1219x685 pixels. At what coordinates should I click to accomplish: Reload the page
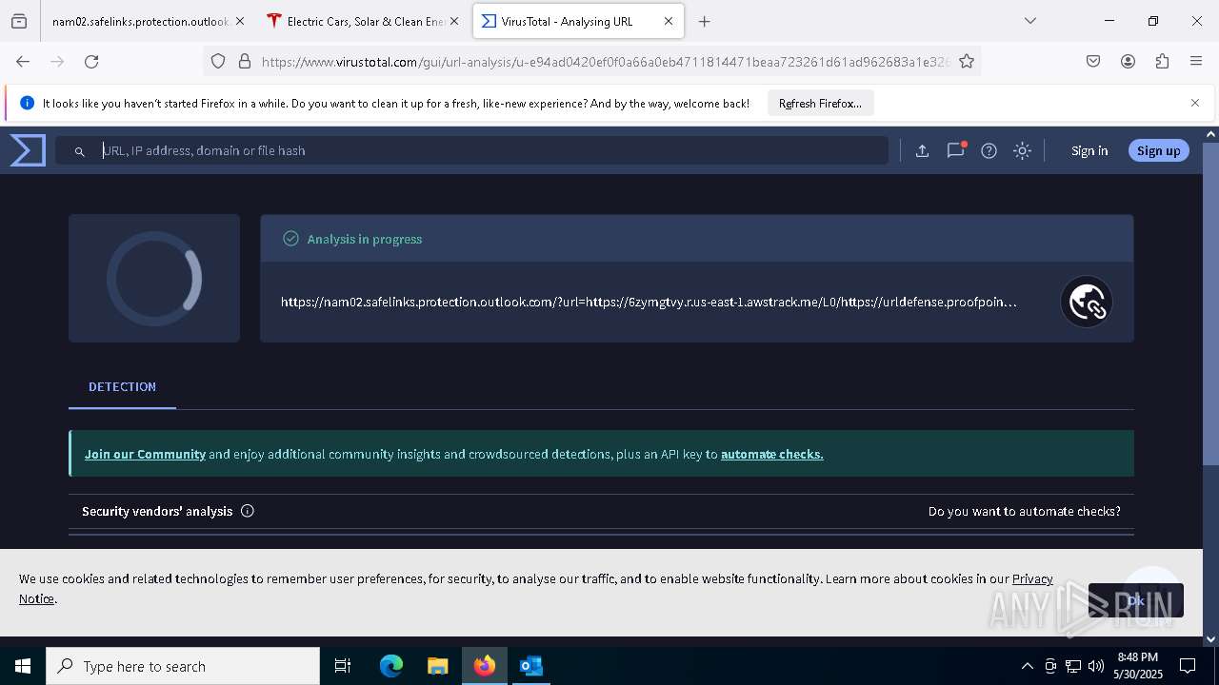[x=91, y=61]
